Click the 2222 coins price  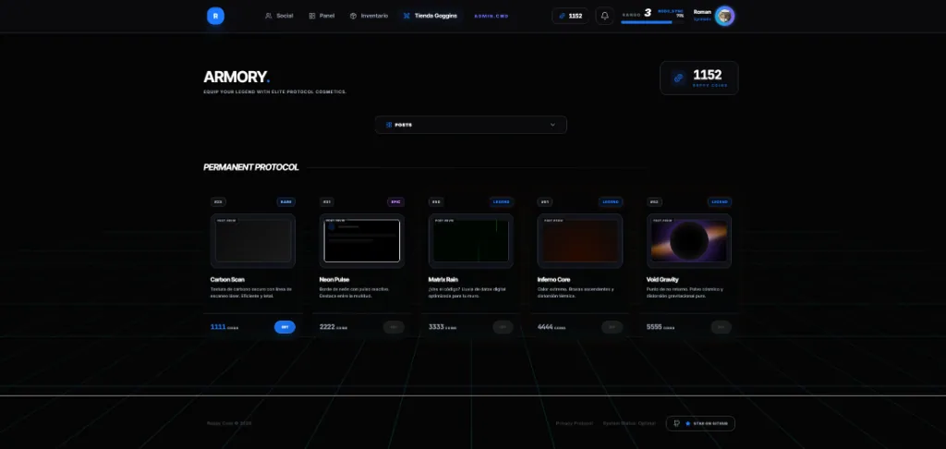point(334,327)
